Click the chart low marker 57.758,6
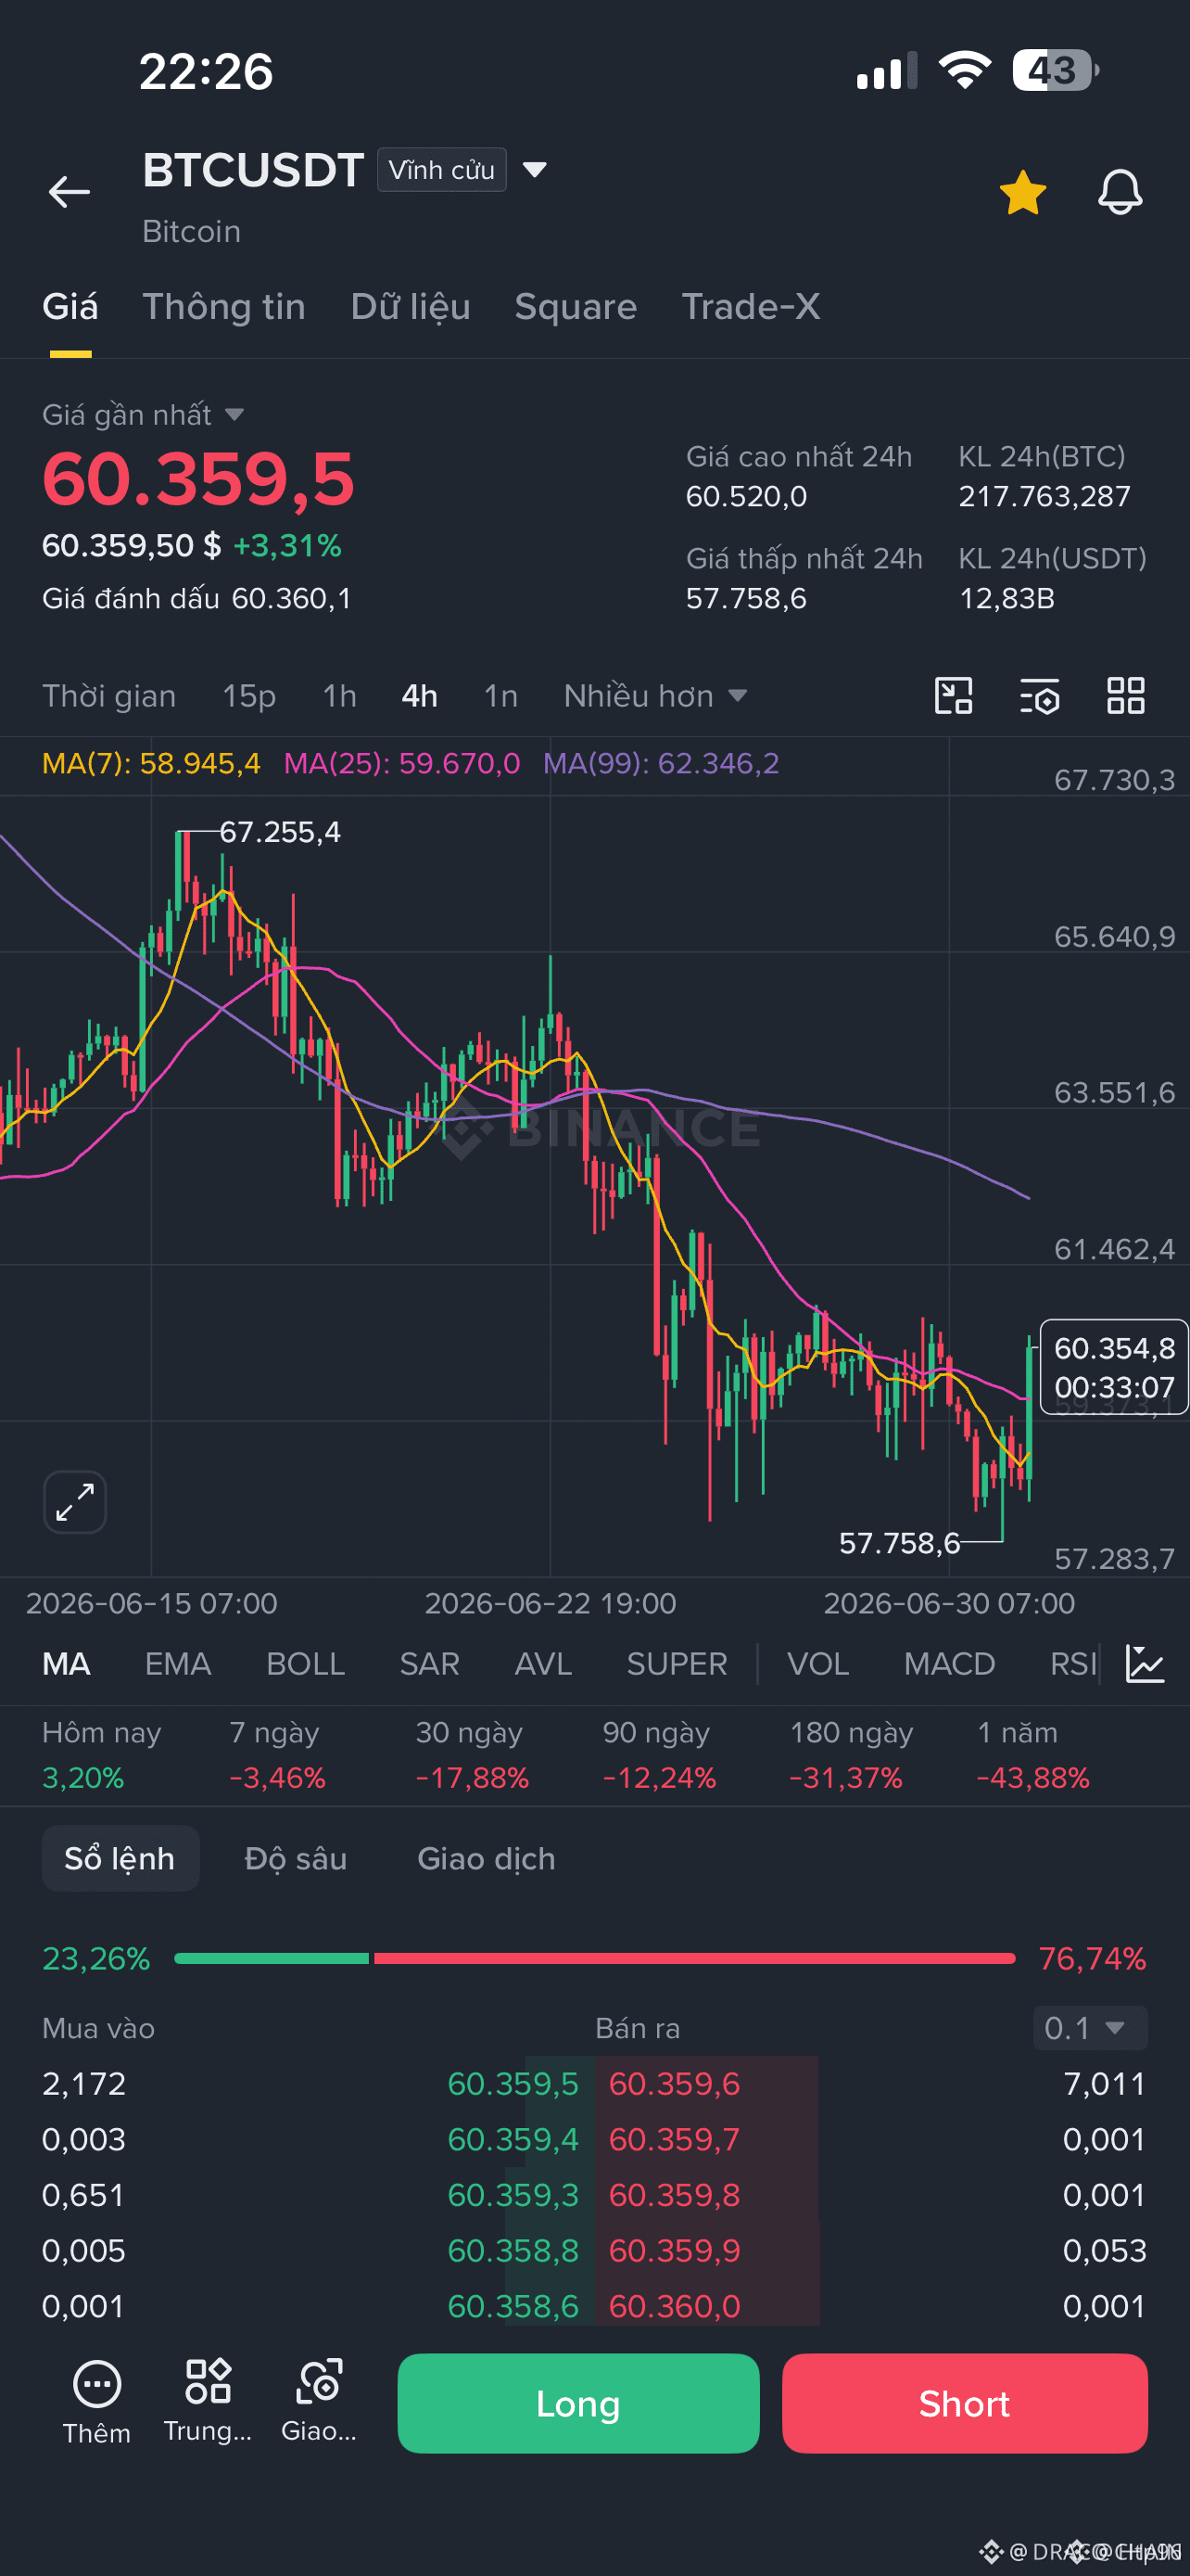Viewport: 1190px width, 2576px height. coord(899,1543)
